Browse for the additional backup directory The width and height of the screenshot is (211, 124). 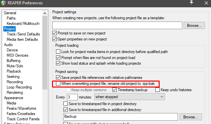[191, 117]
